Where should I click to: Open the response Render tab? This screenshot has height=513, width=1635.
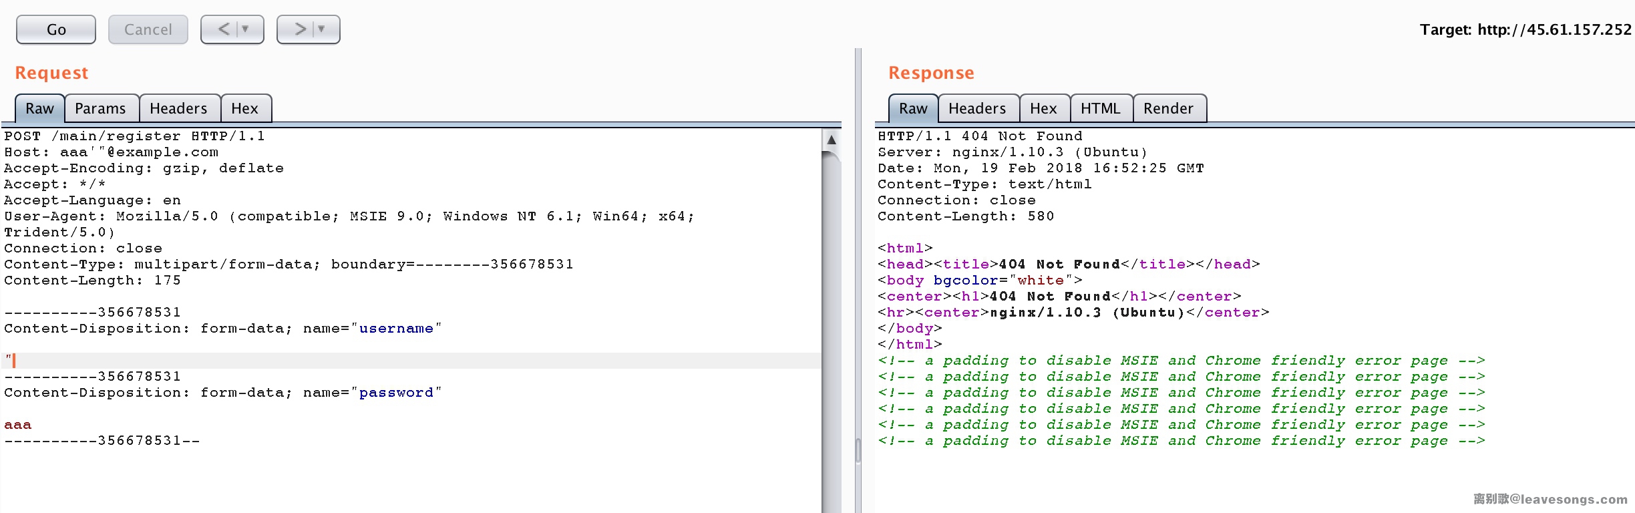[x=1167, y=108]
